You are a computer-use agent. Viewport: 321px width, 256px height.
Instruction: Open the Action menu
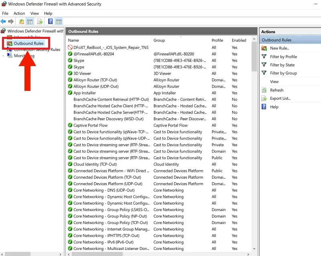(x=19, y=13)
